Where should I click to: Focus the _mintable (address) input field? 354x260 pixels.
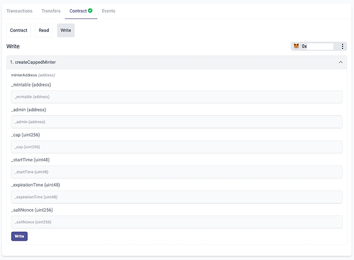[176, 97]
